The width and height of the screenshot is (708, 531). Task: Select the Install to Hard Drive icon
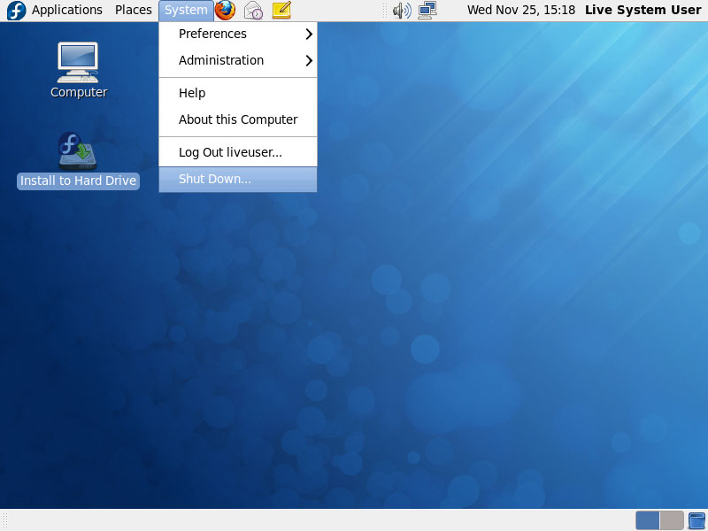click(77, 150)
